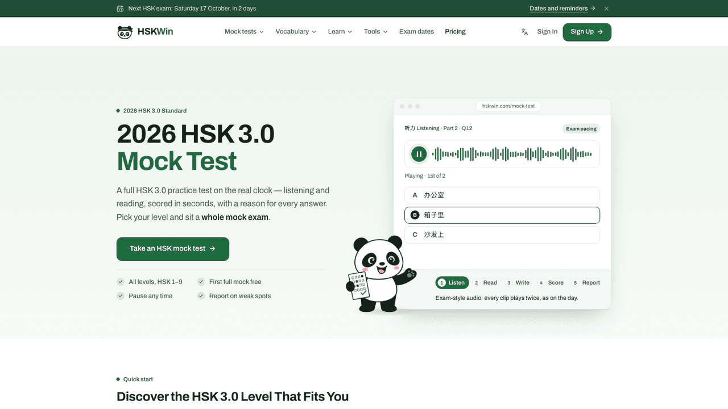Go to step 1 Listen
Viewport: 728px width, 409px height.
pos(452,283)
